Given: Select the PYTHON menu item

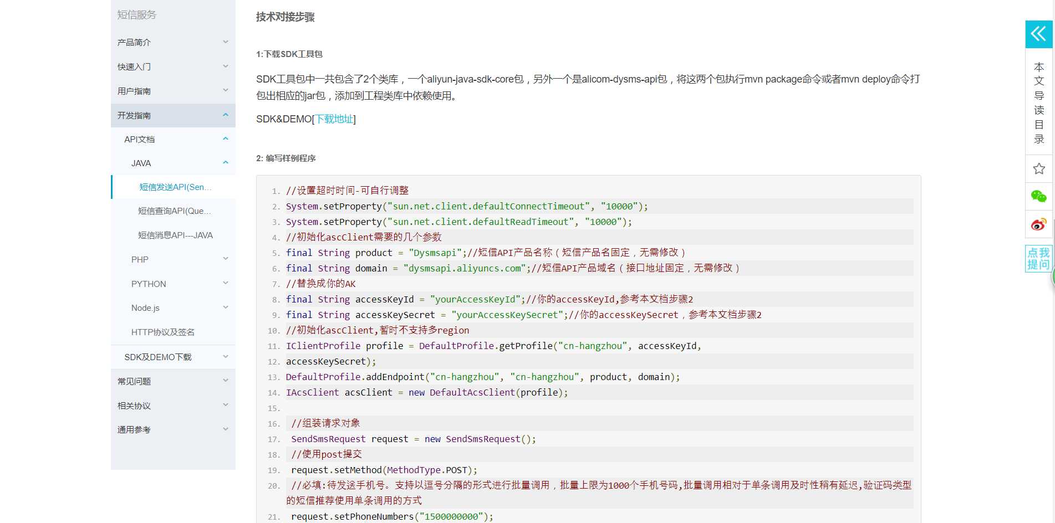Looking at the screenshot, I should [x=149, y=284].
